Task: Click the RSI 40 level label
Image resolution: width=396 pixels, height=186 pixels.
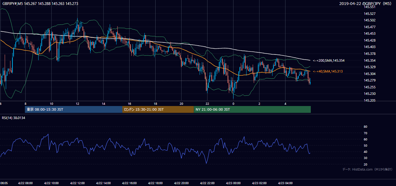Action: tap(366, 152)
